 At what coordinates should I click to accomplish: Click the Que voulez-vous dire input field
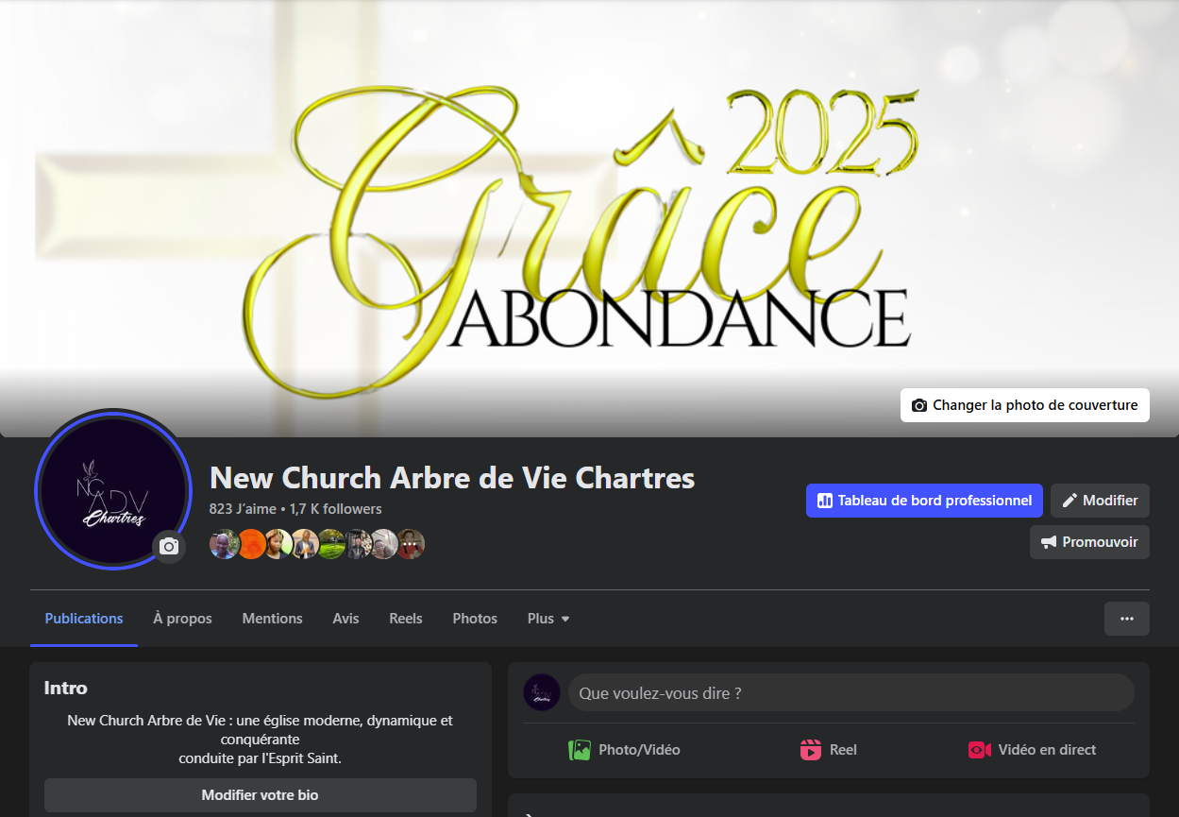(x=851, y=692)
